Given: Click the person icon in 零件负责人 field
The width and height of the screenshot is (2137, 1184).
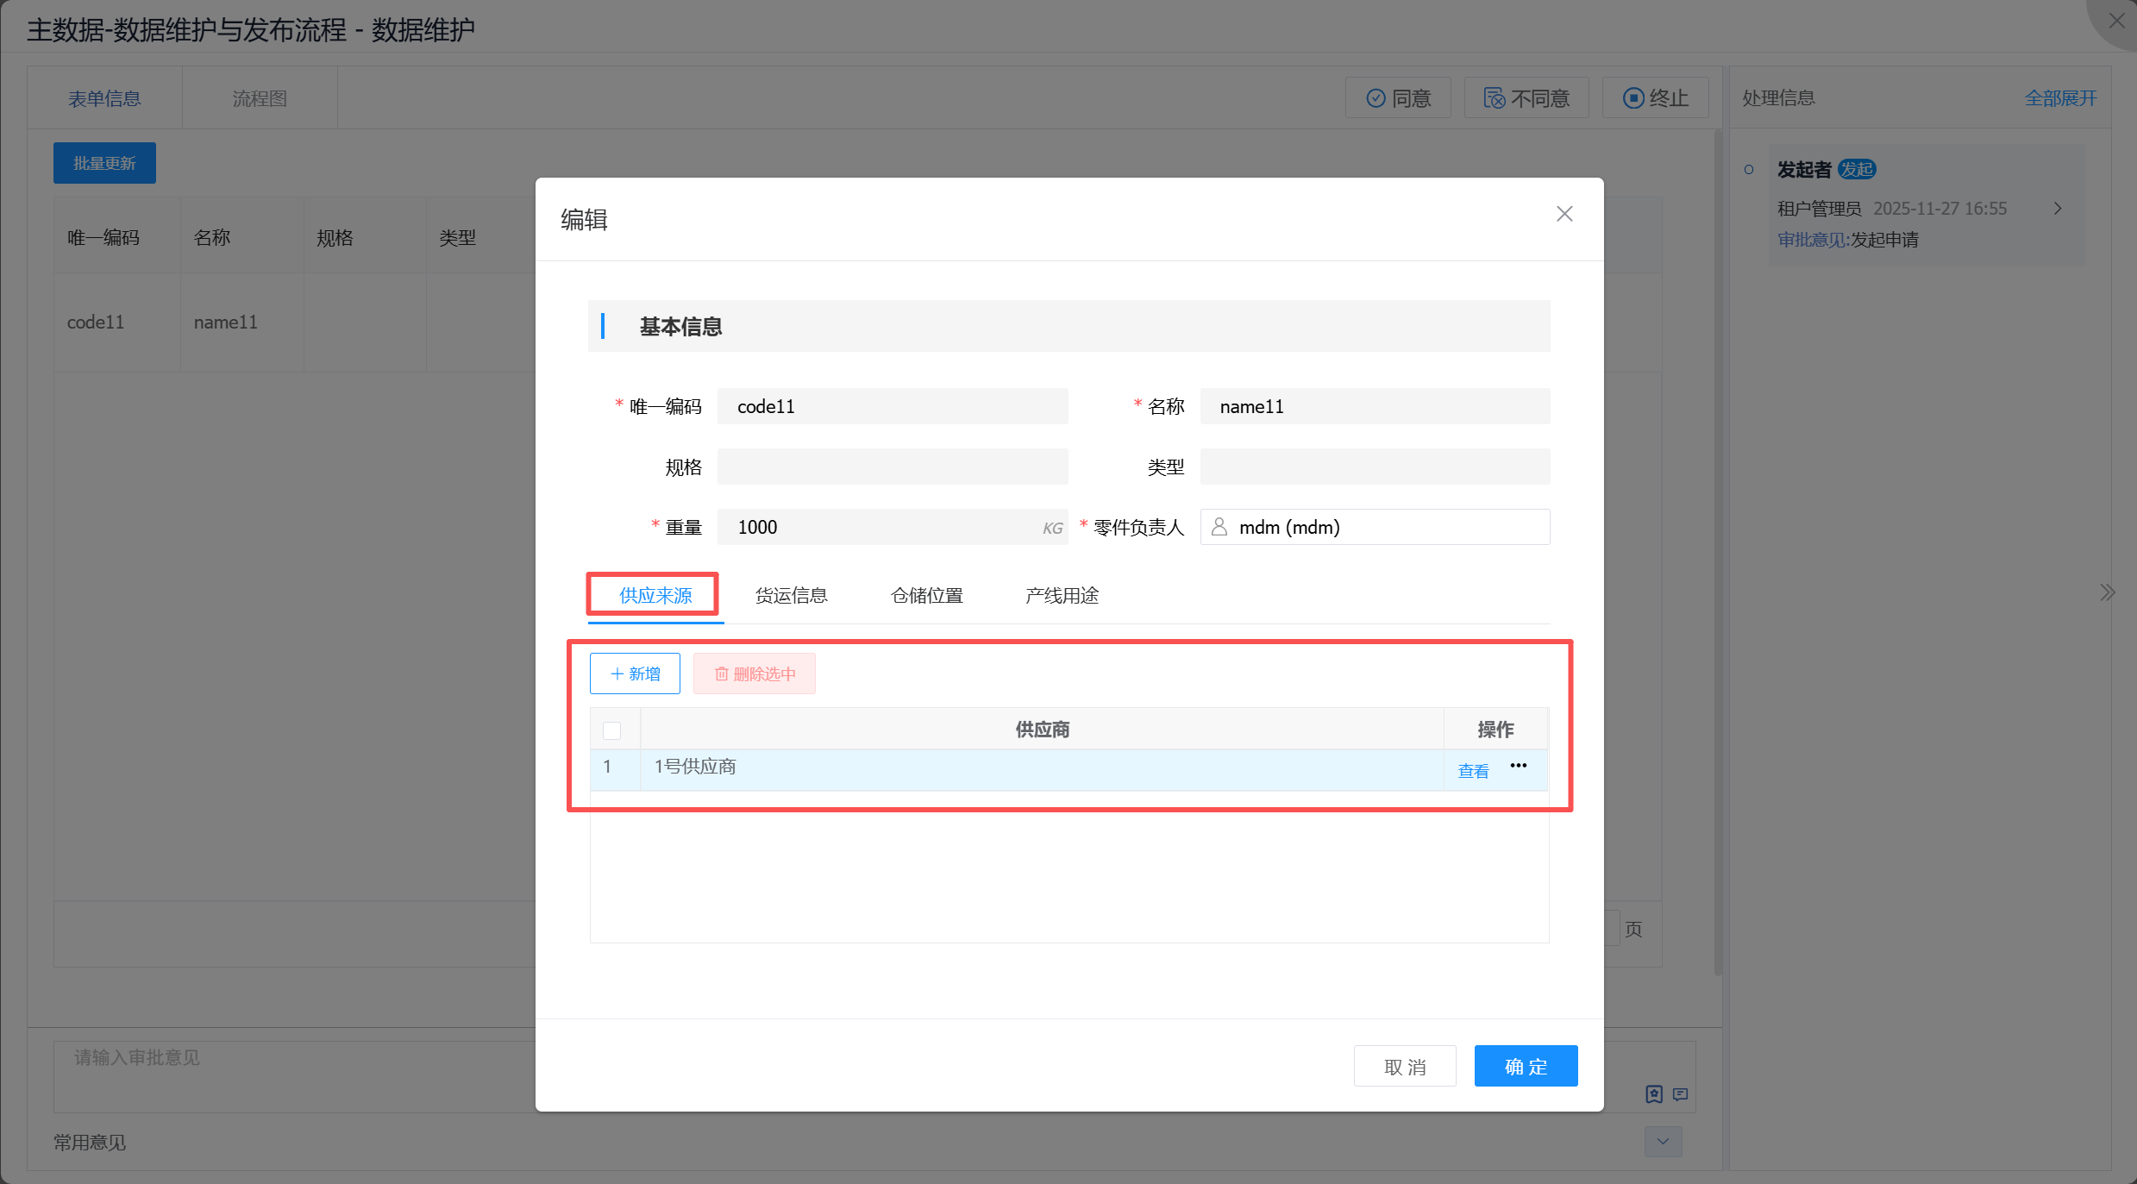Looking at the screenshot, I should (1219, 527).
